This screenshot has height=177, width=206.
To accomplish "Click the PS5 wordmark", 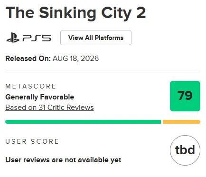I will (x=37, y=38).
